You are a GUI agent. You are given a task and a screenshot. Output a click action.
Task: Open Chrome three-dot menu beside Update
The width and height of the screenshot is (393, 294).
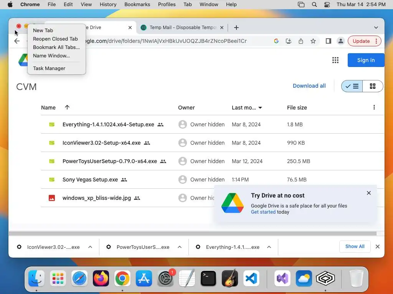(x=376, y=41)
